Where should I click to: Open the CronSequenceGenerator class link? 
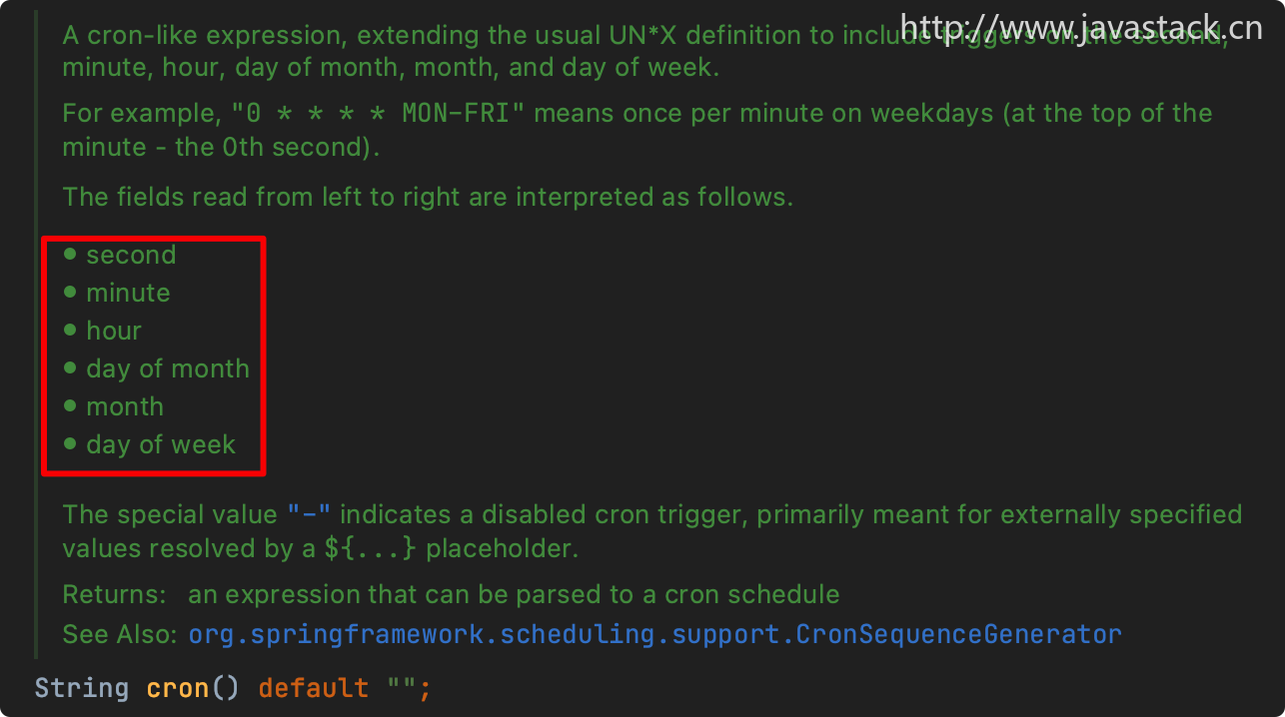[x=654, y=634]
